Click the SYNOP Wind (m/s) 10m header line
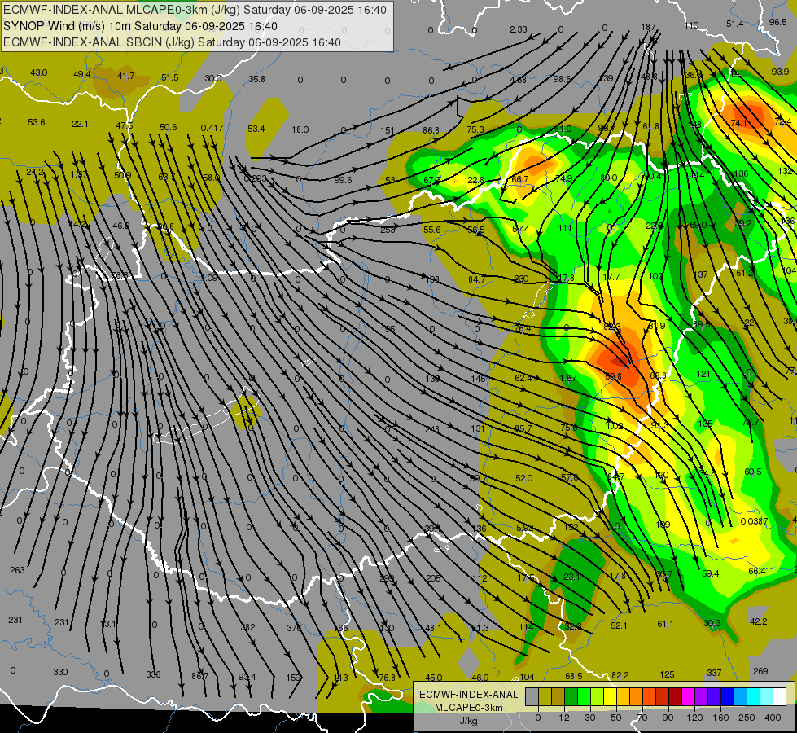797x733 pixels. tap(140, 26)
